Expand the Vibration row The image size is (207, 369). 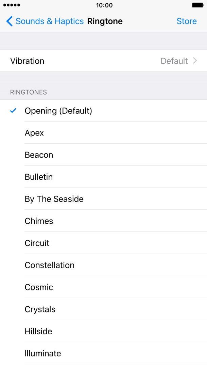(x=102, y=61)
